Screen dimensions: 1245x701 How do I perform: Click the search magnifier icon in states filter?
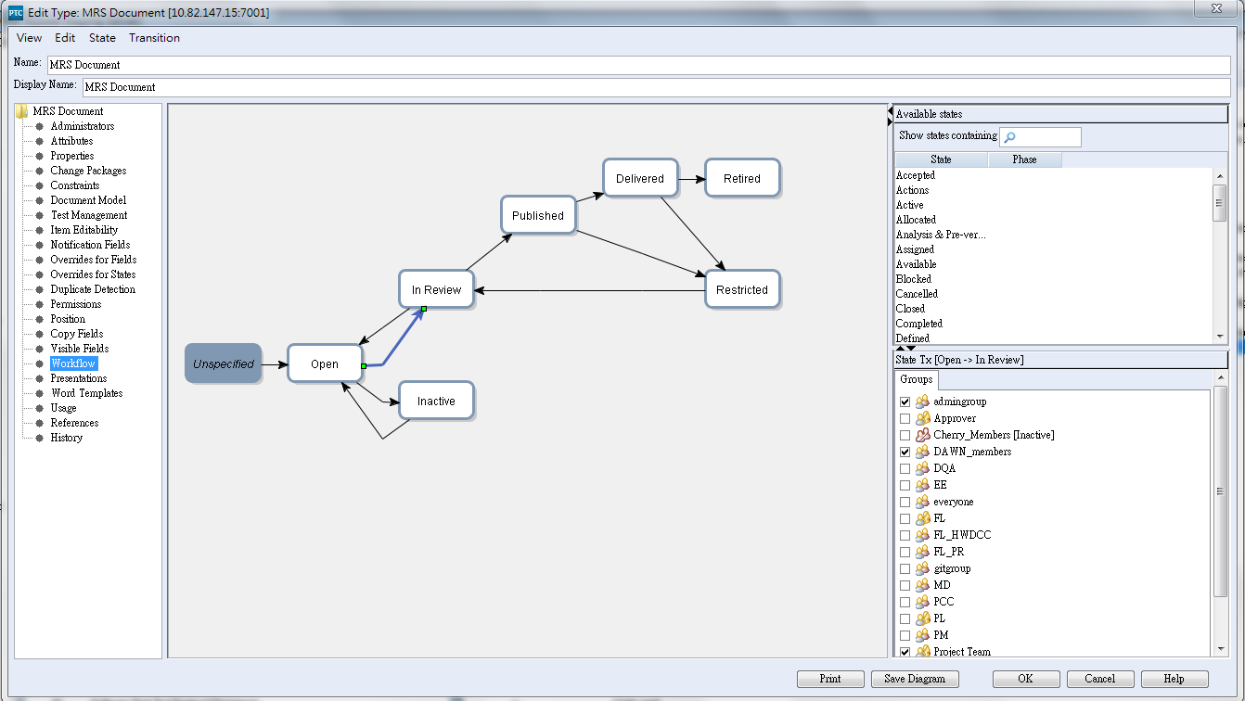tap(1010, 137)
